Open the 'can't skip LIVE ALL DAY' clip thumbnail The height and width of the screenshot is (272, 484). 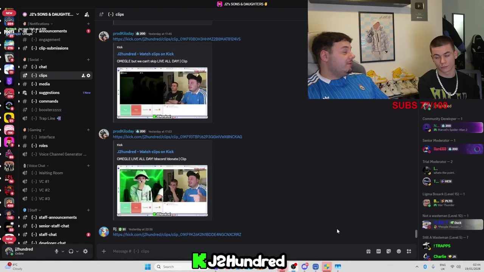(x=162, y=93)
